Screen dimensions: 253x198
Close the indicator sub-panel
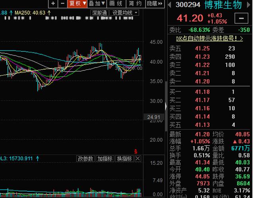(138, 159)
